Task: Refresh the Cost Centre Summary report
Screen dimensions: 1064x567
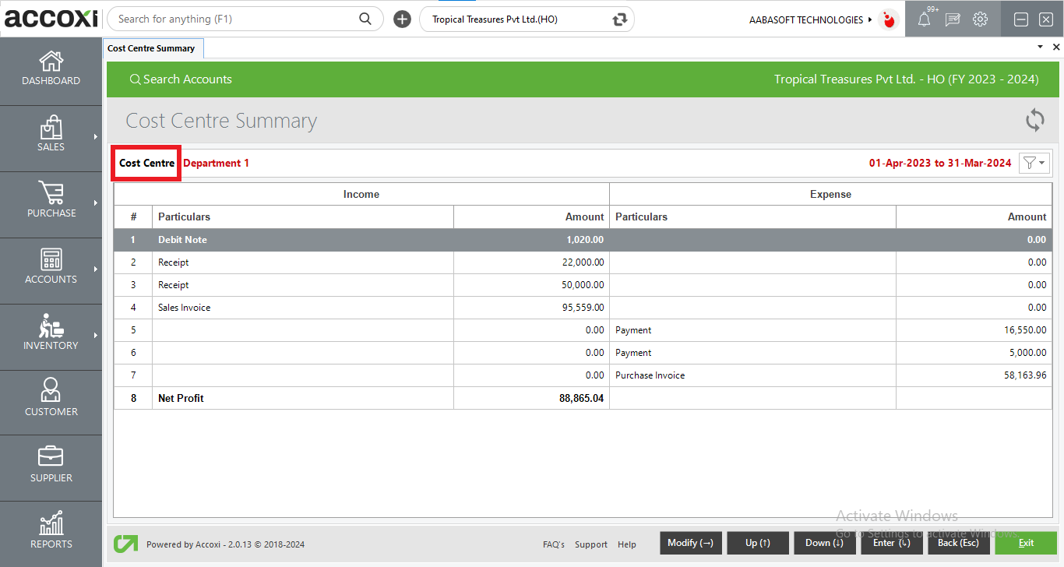Action: tap(1034, 120)
